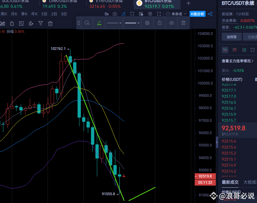Toggle drawing visibility with the eye icon
Image resolution: width=257 pixels, height=203 pixels.
pos(172,23)
